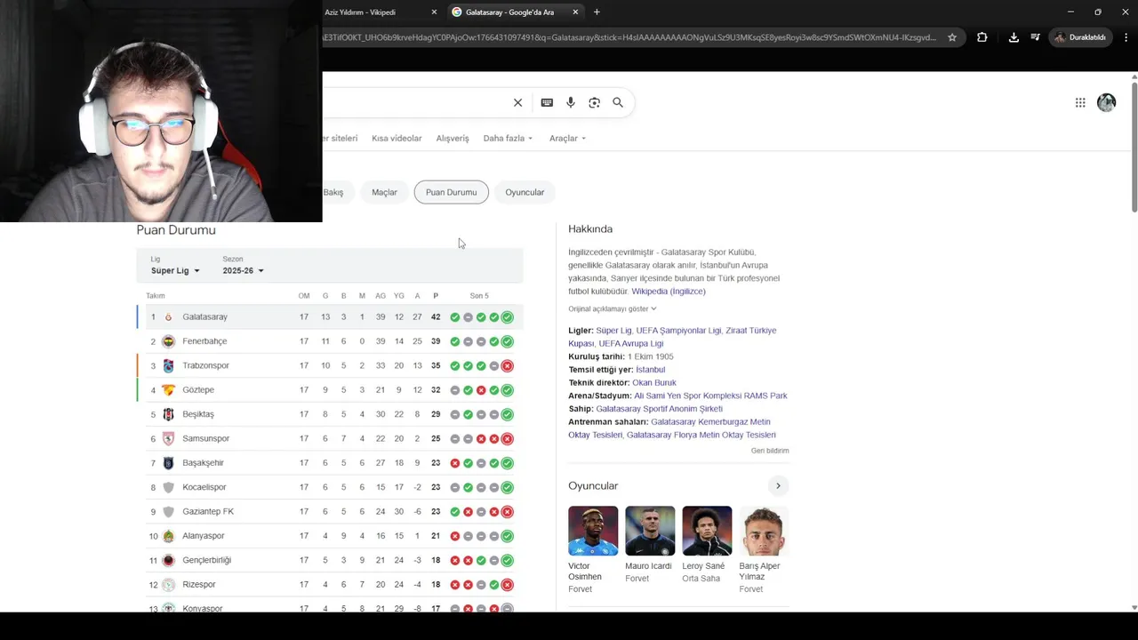Screen dimensions: 1138x640
Task: Open Galatasaray Sportif Anonim Şirketi link
Action: [x=659, y=409]
